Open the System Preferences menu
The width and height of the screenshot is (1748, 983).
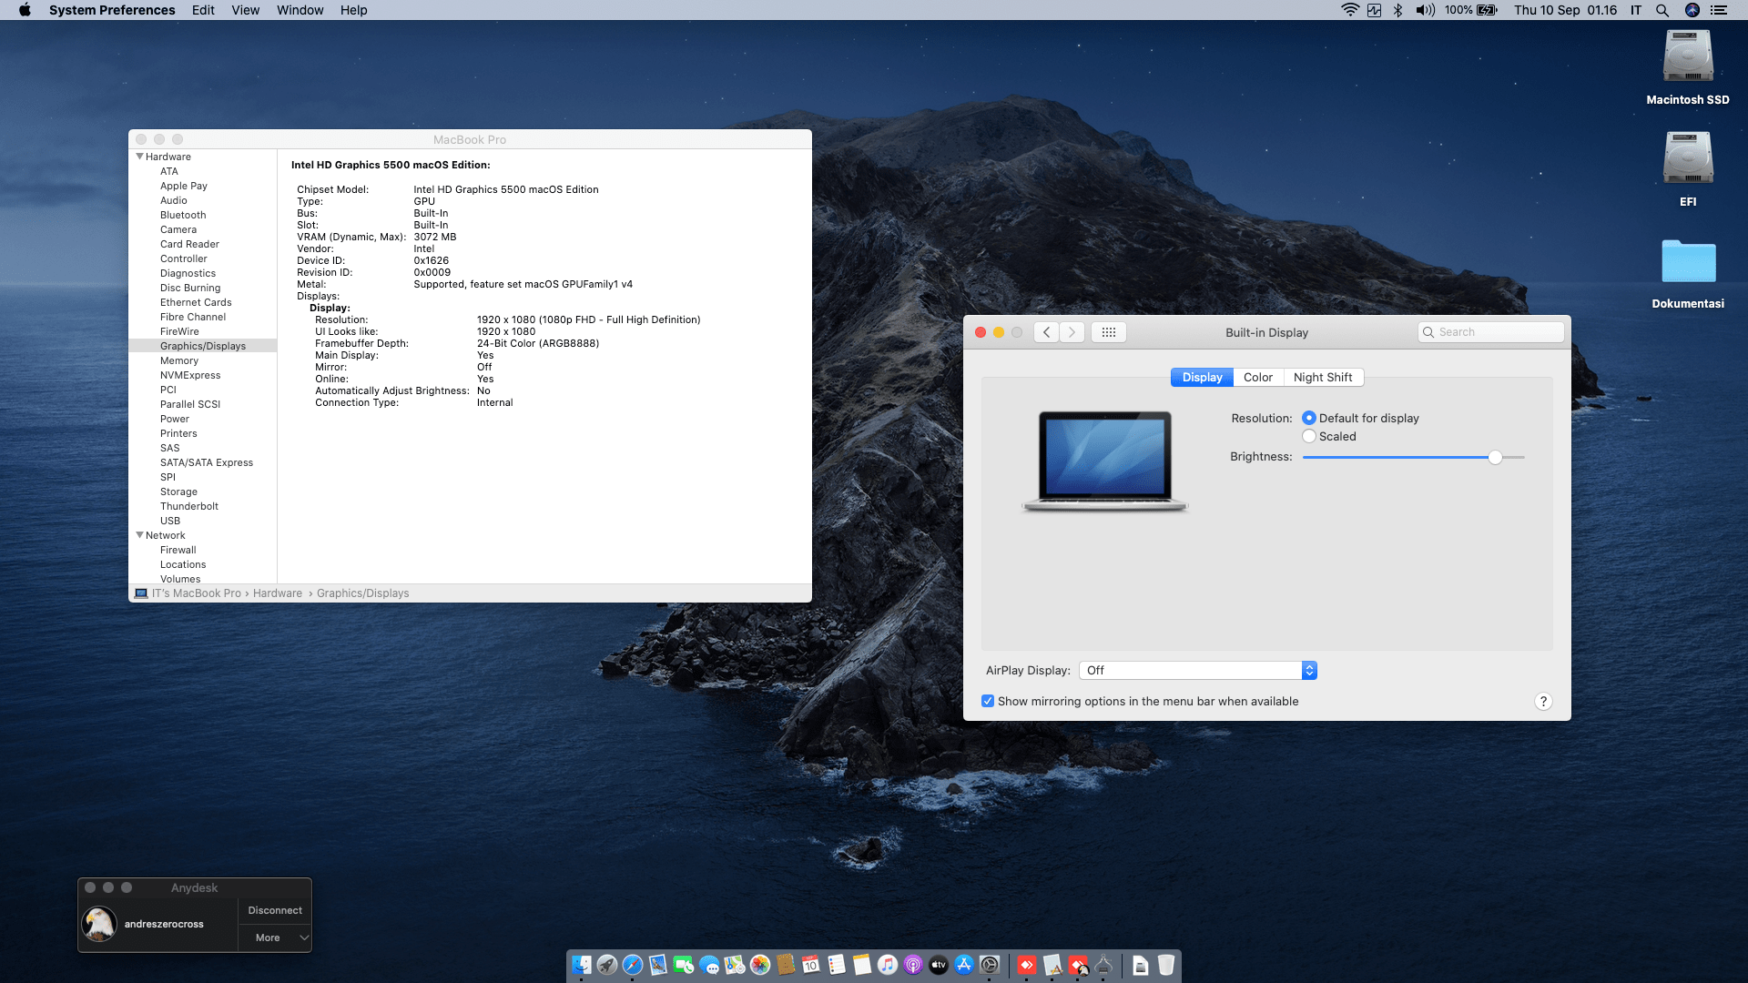point(112,10)
